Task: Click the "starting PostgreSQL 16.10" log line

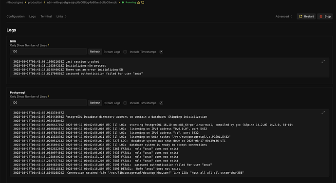Action: click(153, 125)
